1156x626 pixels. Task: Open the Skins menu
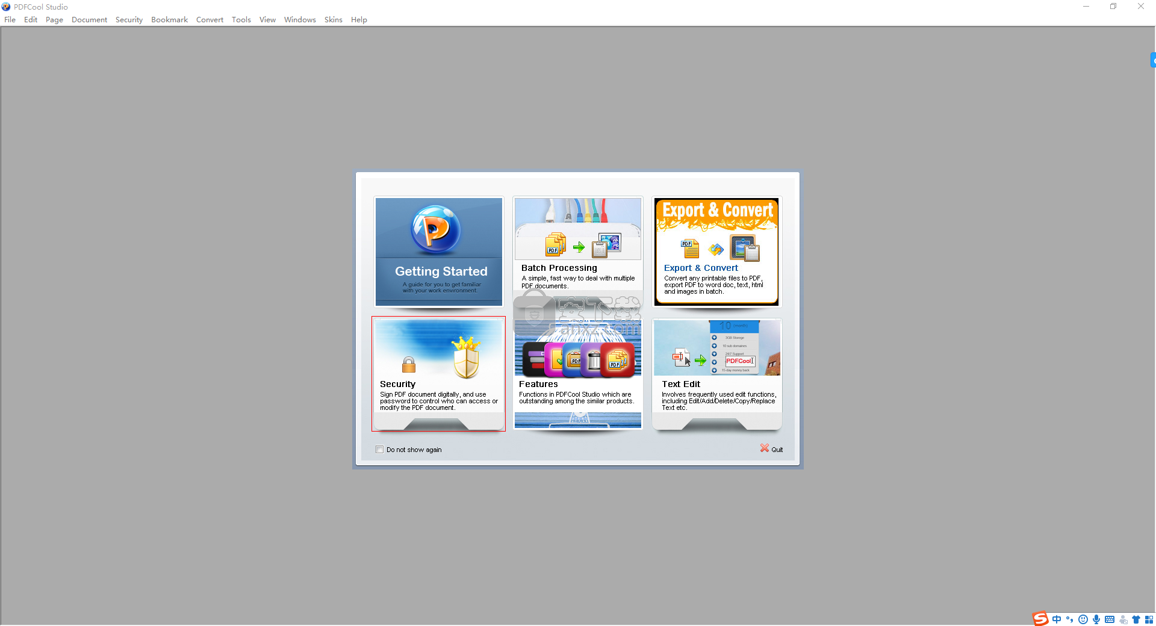click(333, 20)
